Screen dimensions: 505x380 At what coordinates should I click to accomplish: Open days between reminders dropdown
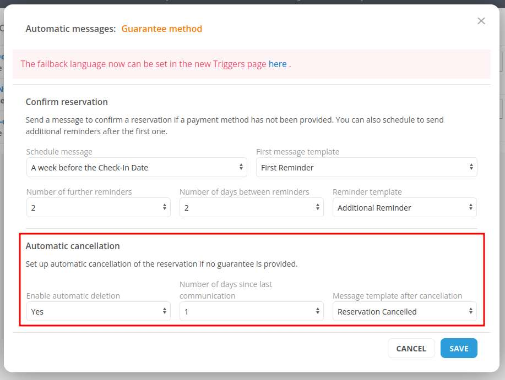point(251,207)
